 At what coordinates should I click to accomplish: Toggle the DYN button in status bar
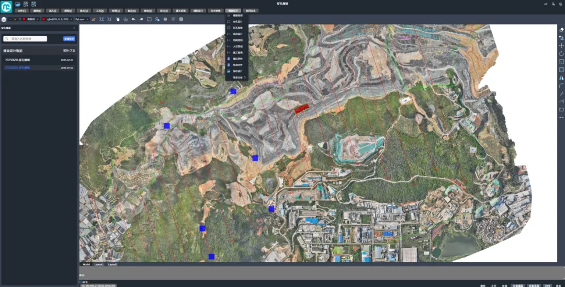click(547, 285)
